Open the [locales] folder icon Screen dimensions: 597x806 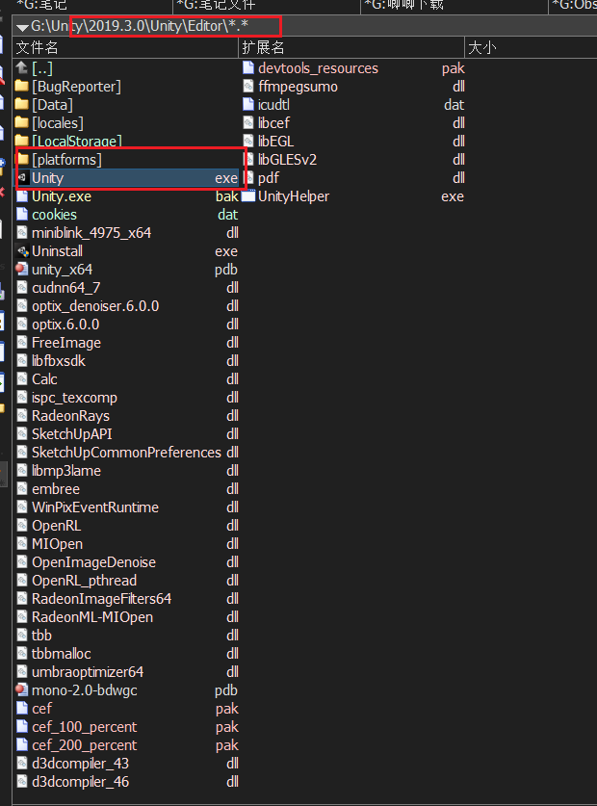[x=21, y=122]
